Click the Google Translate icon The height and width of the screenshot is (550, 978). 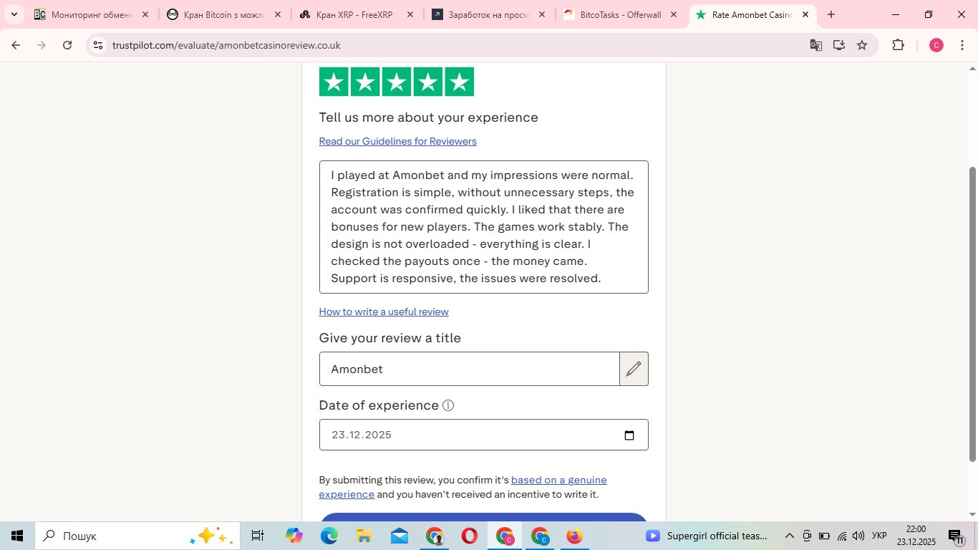coord(815,45)
